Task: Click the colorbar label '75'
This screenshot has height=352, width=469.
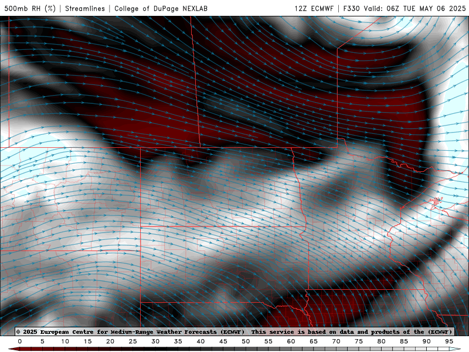Action: pos(359,341)
